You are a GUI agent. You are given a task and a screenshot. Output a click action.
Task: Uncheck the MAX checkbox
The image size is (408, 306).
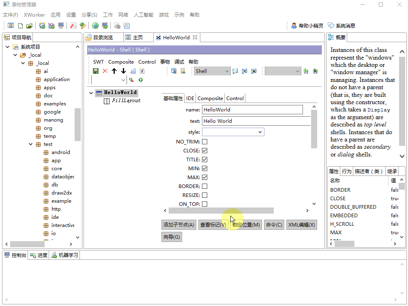click(204, 177)
